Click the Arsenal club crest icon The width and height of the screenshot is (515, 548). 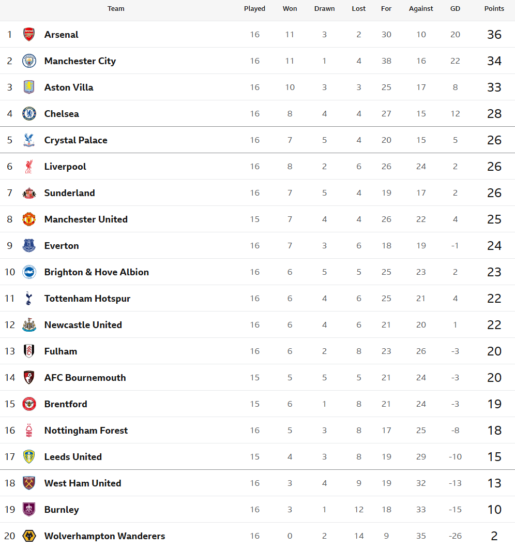coord(29,35)
